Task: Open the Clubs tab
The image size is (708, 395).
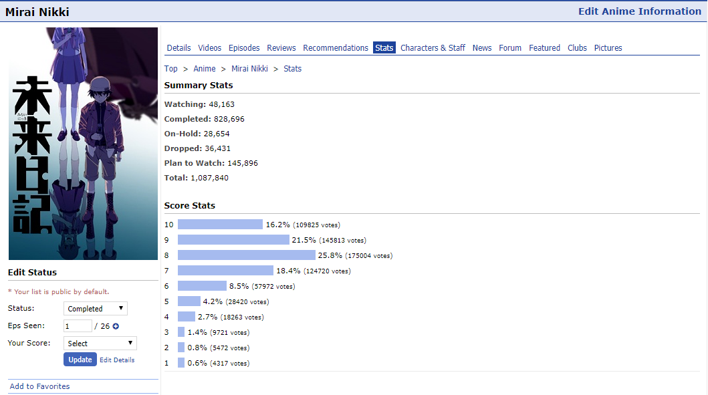Action: click(577, 48)
